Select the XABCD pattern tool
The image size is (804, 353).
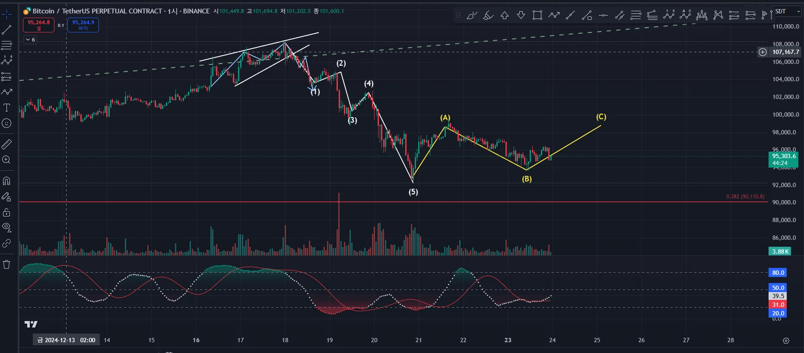pos(718,16)
